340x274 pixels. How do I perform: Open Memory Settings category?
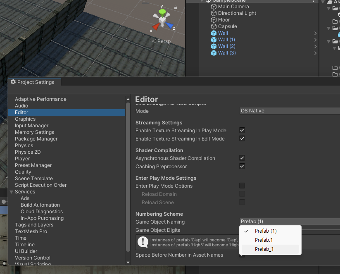pyautogui.click(x=34, y=132)
